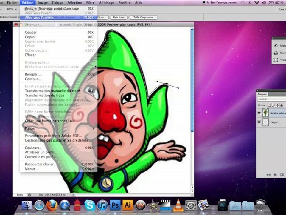Open the Purger submenu entry
286x215 pixels.
pos(59,128)
